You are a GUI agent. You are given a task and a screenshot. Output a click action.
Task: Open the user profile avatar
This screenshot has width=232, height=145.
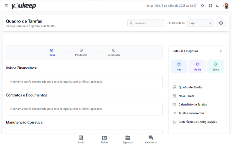point(226,6)
